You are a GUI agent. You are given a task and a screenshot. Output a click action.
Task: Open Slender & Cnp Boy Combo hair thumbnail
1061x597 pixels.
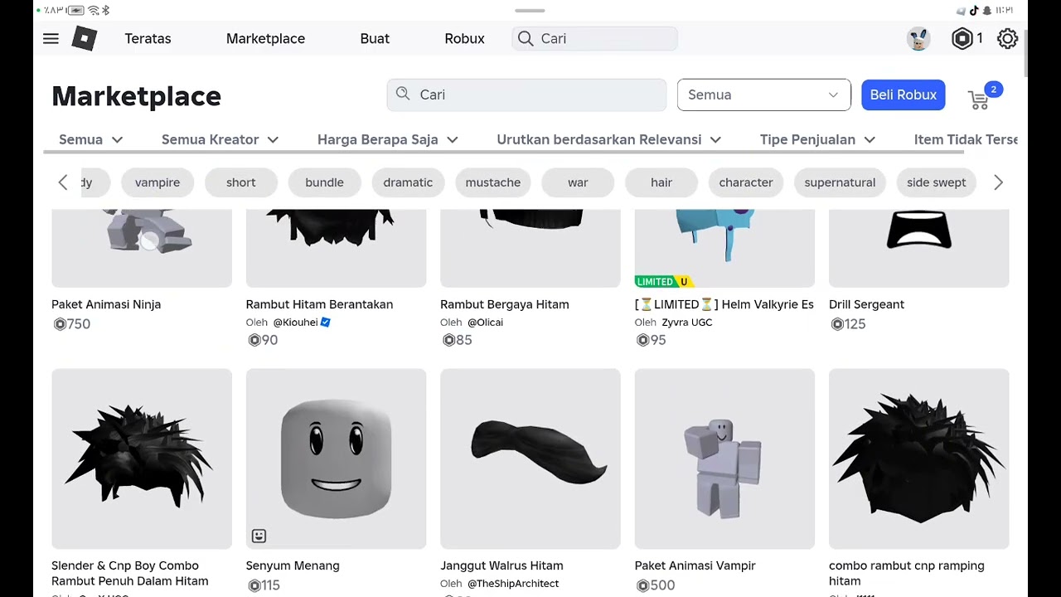point(142,459)
